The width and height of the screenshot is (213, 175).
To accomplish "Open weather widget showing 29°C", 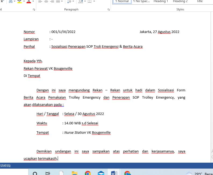I will click(199, 173).
